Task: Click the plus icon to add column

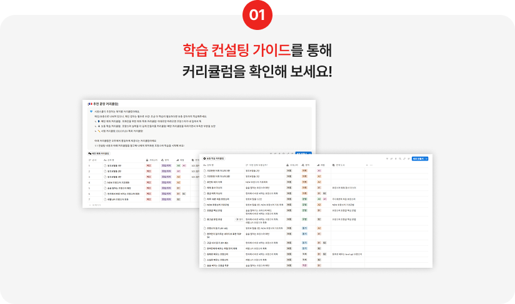Action: [x=366, y=165]
